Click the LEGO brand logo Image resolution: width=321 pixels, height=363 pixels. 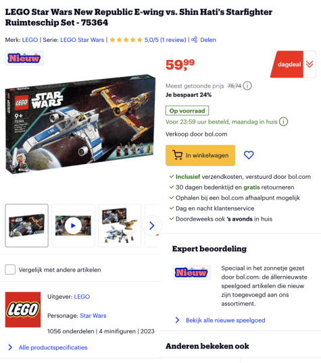pyautogui.click(x=23, y=310)
